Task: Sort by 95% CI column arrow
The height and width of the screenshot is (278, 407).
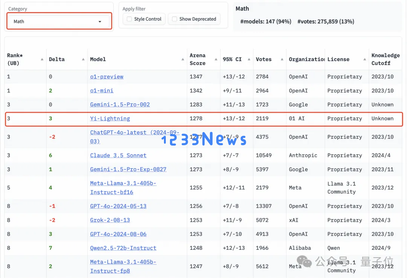Action: pos(249,59)
